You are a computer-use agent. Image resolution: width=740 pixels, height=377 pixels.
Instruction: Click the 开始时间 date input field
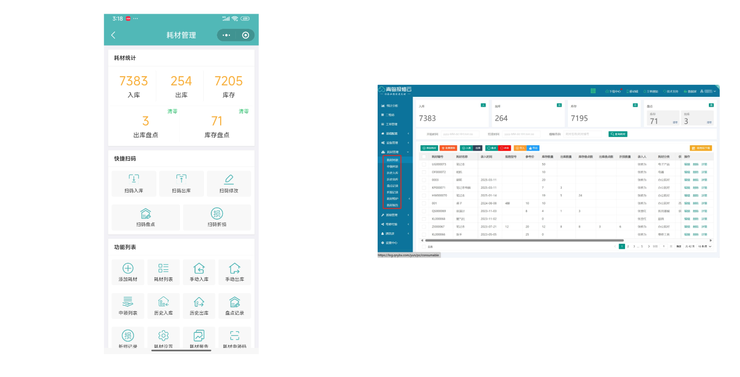click(460, 134)
